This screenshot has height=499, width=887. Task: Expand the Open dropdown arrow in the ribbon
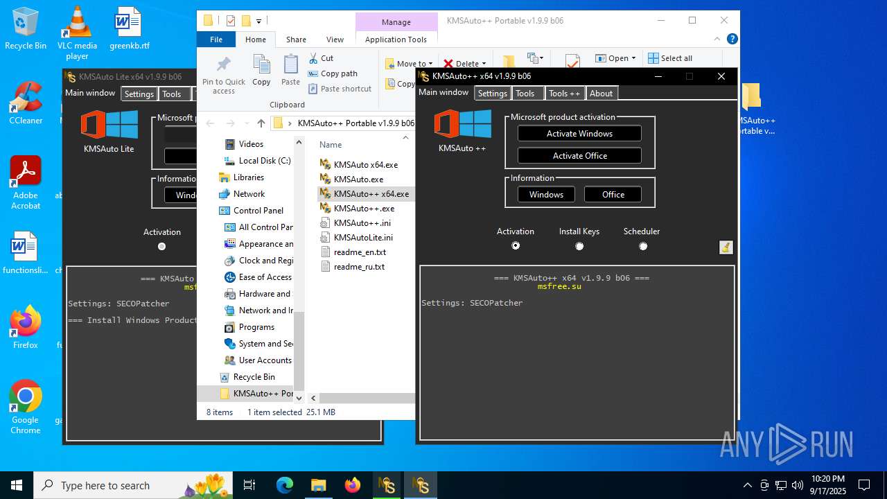pyautogui.click(x=633, y=58)
